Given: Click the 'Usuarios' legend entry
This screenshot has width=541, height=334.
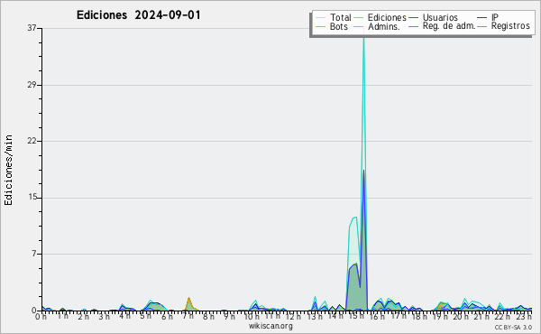Looking at the screenshot, I should click(x=440, y=17).
